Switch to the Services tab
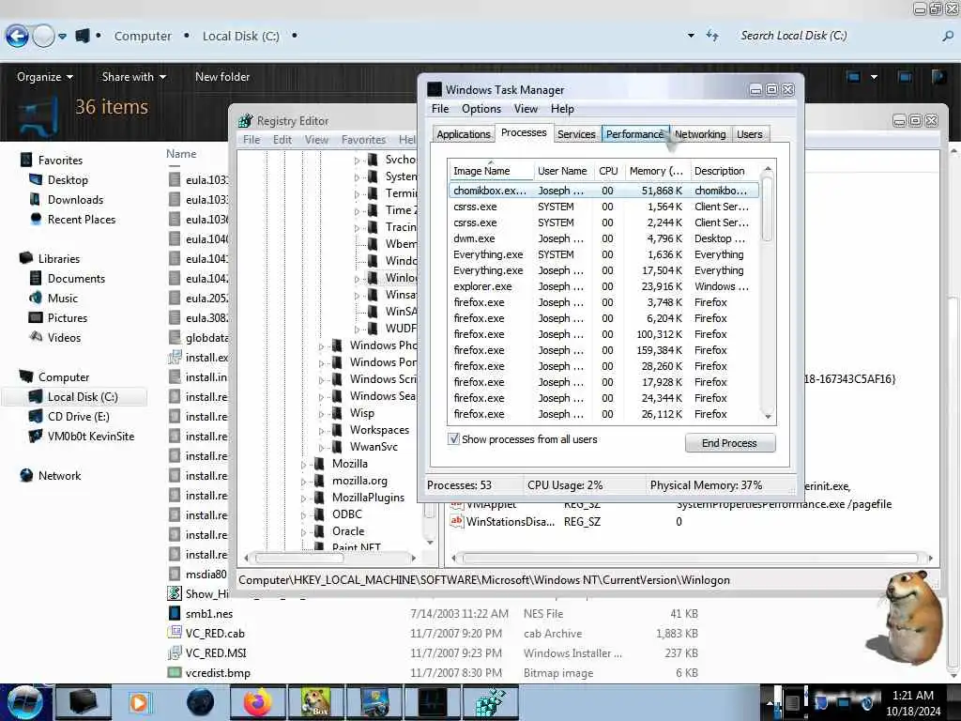 coord(576,134)
